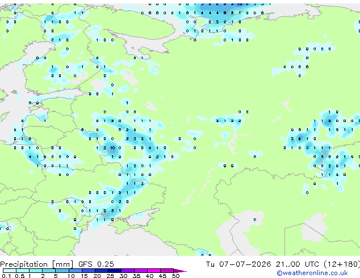Click the 0.1–0.5 mm legend color swatch
Image resolution: width=360 pixels, height=278 pixels.
point(10,271)
